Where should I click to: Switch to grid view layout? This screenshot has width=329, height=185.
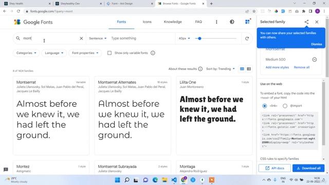pyautogui.click(x=242, y=69)
